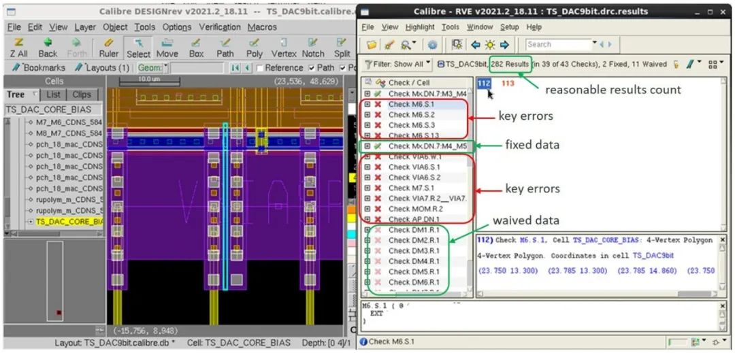The height and width of the screenshot is (353, 735).
Task: Activate the Select tool in DESIGNrev toolbar
Action: coord(138,48)
